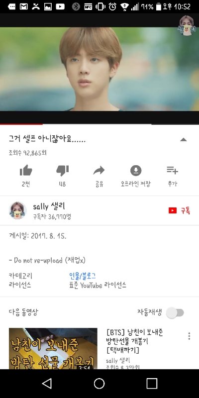Toggle the 자동재생 autoplay switch
Image resolution: width=199 pixels, height=398 pixels.
(x=175, y=312)
